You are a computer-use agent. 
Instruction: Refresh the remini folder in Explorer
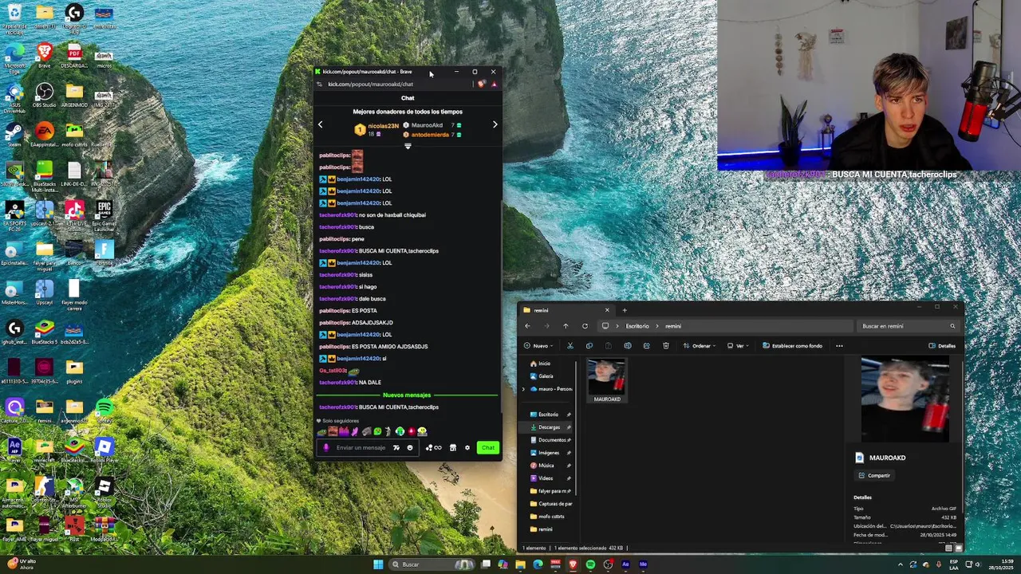[585, 326]
